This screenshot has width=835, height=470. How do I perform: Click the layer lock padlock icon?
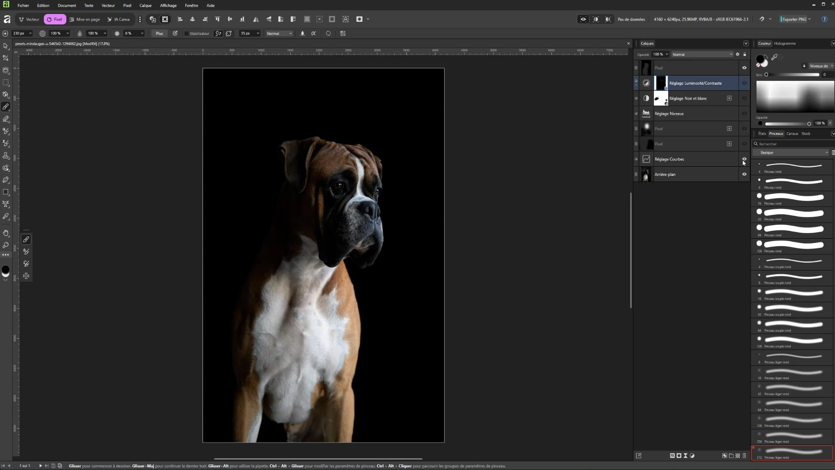point(745,55)
